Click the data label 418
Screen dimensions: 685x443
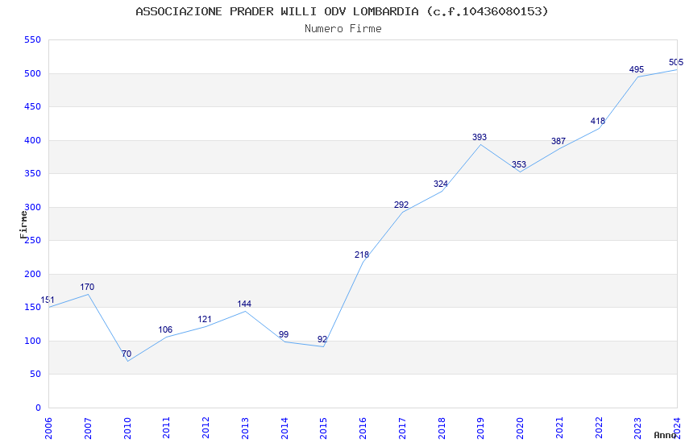[598, 121]
